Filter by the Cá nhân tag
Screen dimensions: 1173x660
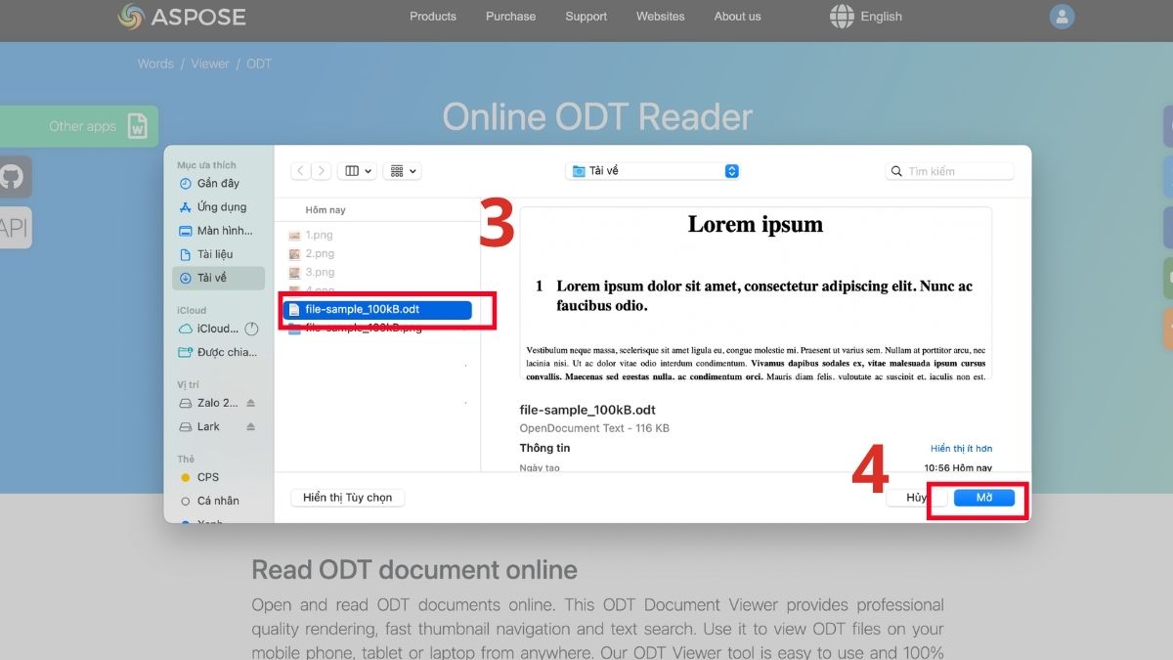click(x=209, y=501)
